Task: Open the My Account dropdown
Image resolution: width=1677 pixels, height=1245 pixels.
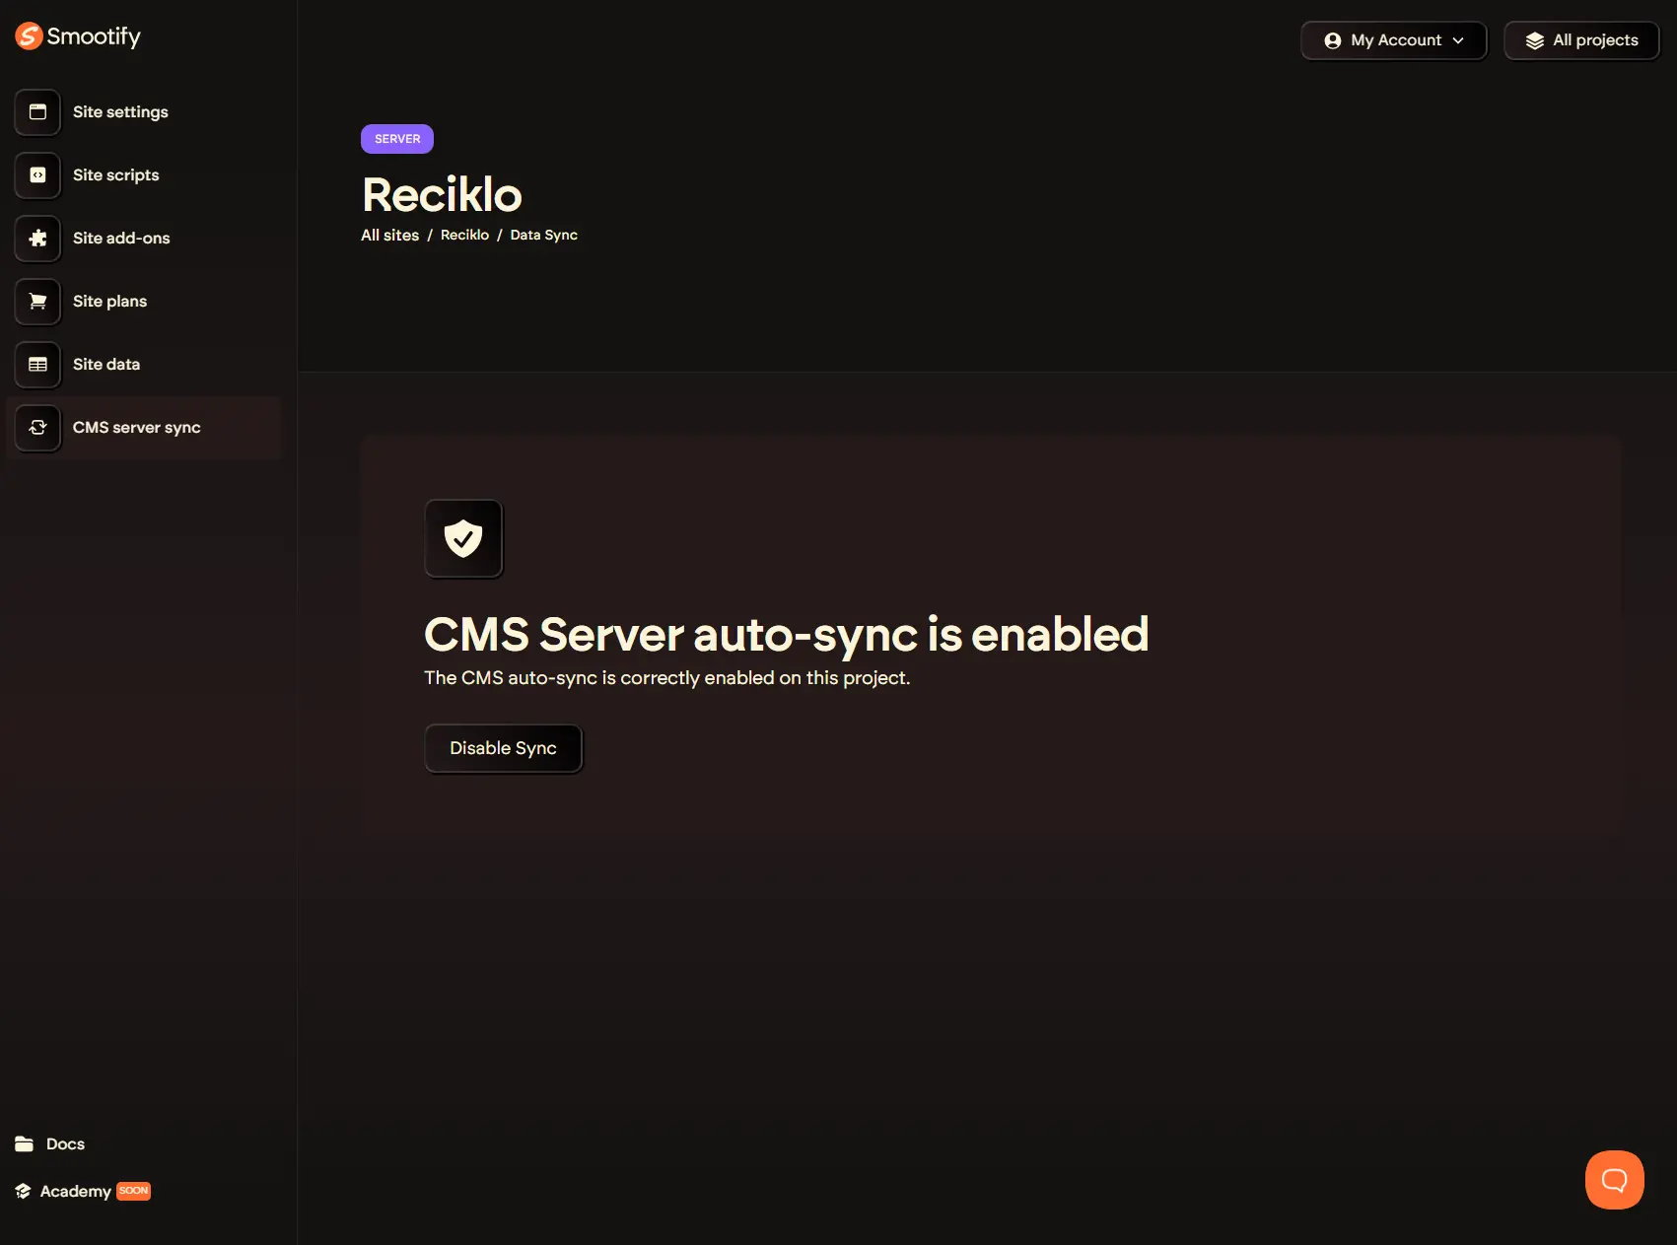Action: coord(1393,40)
